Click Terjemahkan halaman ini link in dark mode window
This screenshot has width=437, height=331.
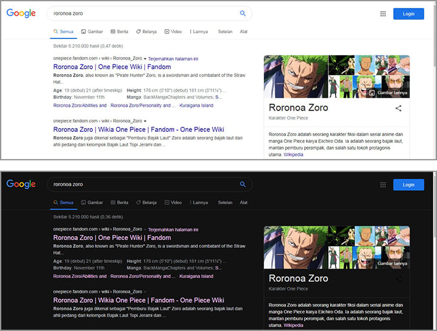pos(173,230)
